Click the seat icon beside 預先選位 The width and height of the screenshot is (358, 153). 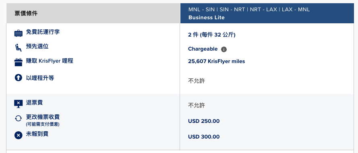click(18, 48)
